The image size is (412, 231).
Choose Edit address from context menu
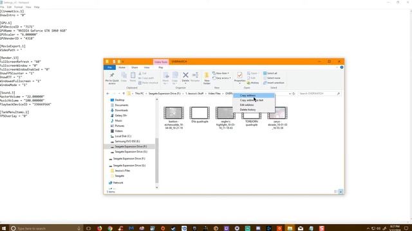pos(254,105)
